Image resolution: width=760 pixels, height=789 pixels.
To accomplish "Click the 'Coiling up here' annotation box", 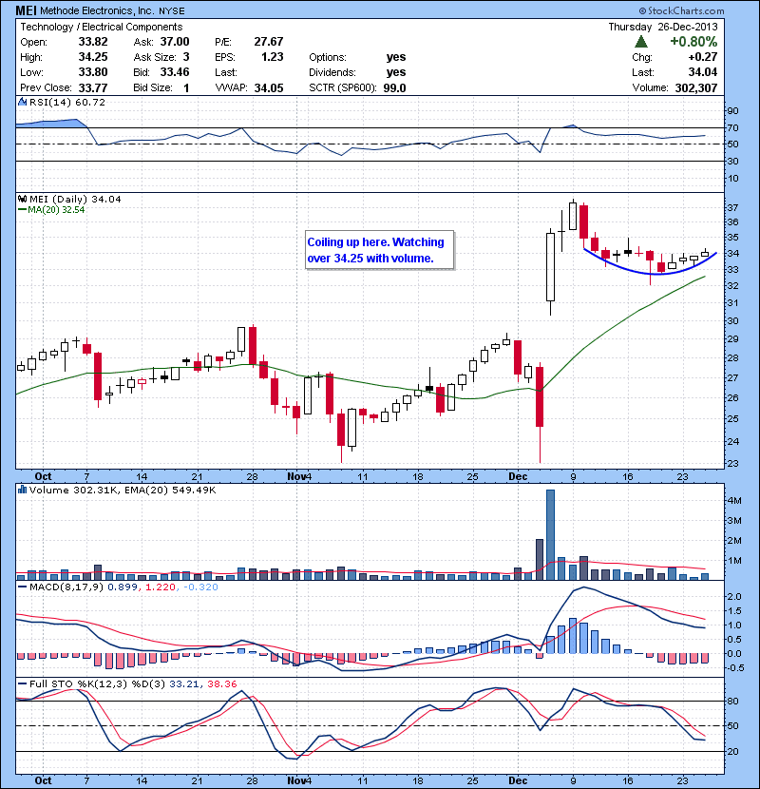I will 379,250.
